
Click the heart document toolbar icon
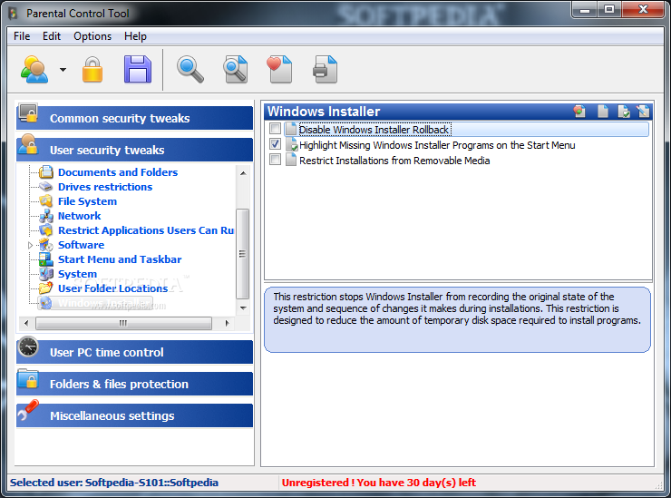pyautogui.click(x=279, y=69)
